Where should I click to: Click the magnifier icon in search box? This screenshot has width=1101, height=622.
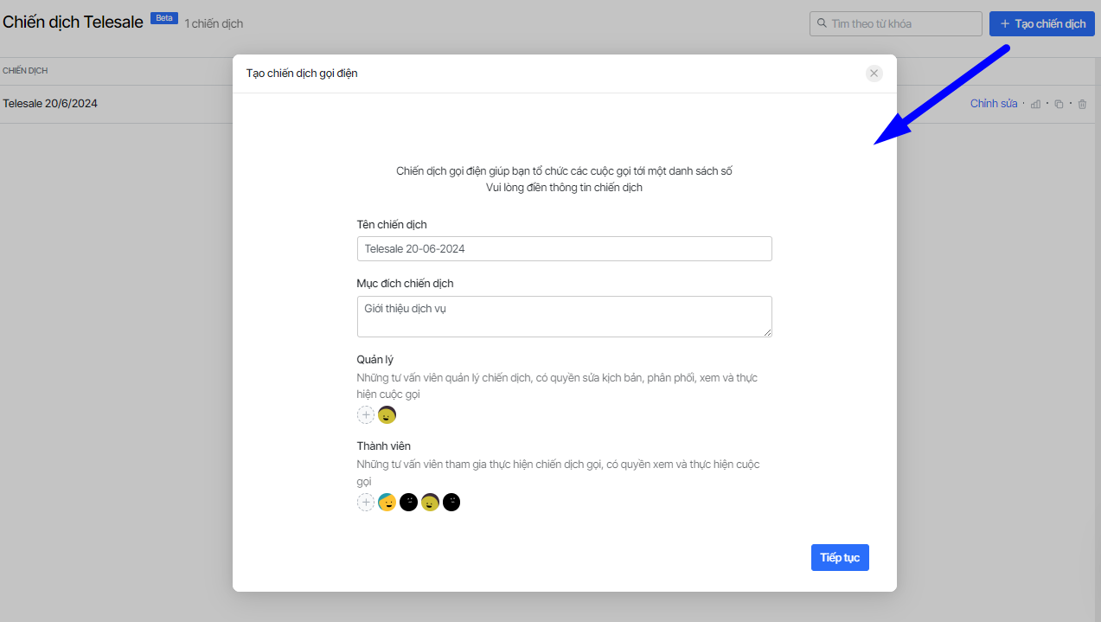click(821, 24)
